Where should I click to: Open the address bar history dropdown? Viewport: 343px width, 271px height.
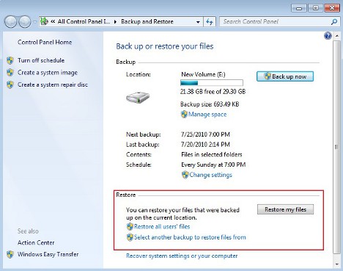(198, 22)
